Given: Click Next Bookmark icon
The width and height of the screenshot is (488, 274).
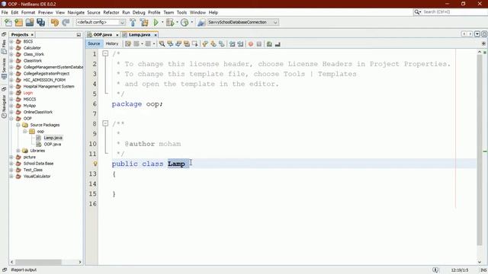Looking at the screenshot, I should coord(213,44).
